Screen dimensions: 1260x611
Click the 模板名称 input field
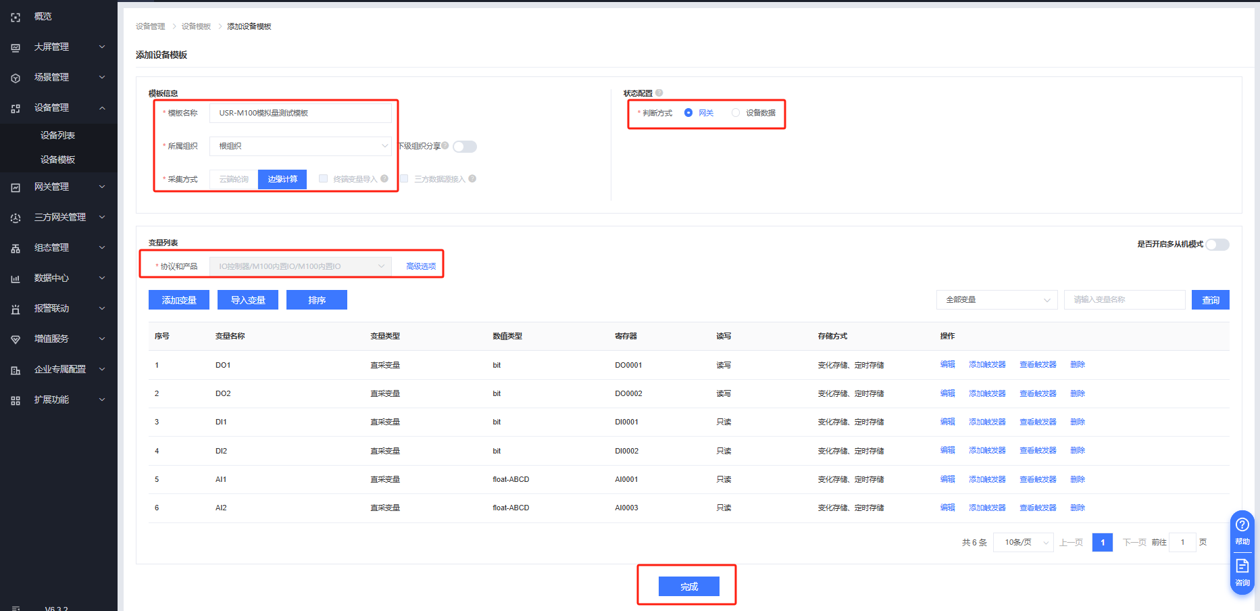[300, 113]
